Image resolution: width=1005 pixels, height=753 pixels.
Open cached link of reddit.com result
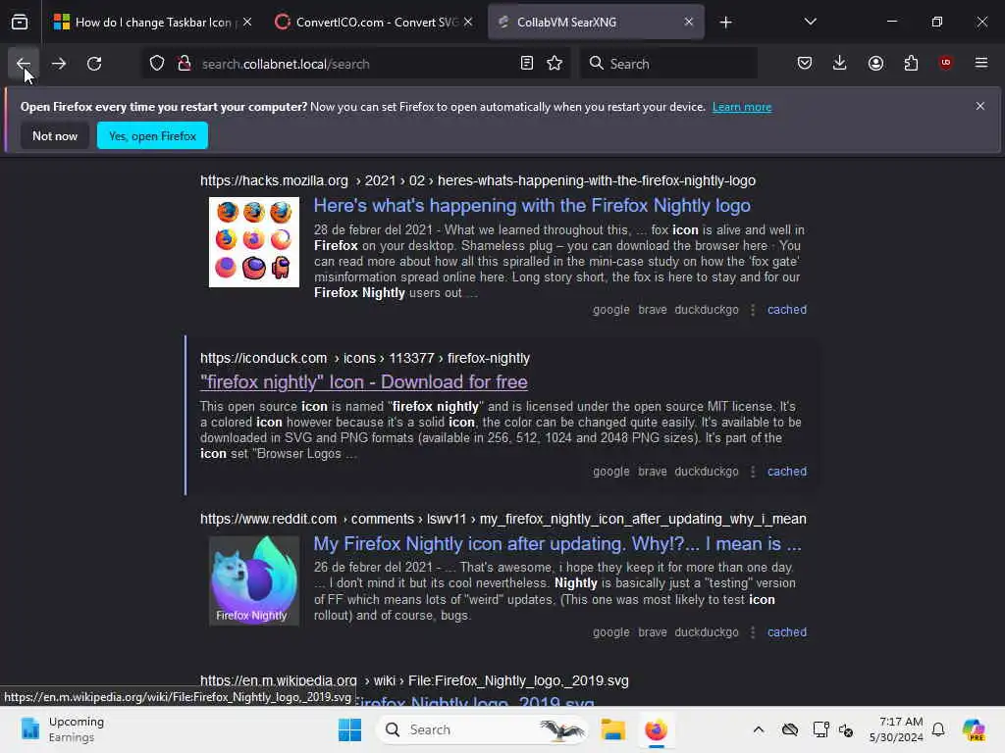tap(786, 632)
